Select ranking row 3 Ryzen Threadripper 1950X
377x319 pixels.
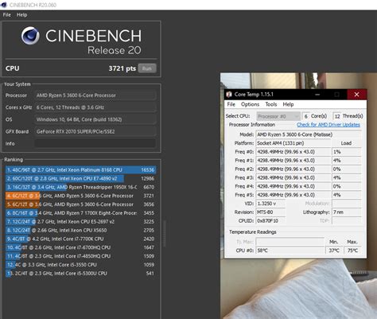[80, 187]
